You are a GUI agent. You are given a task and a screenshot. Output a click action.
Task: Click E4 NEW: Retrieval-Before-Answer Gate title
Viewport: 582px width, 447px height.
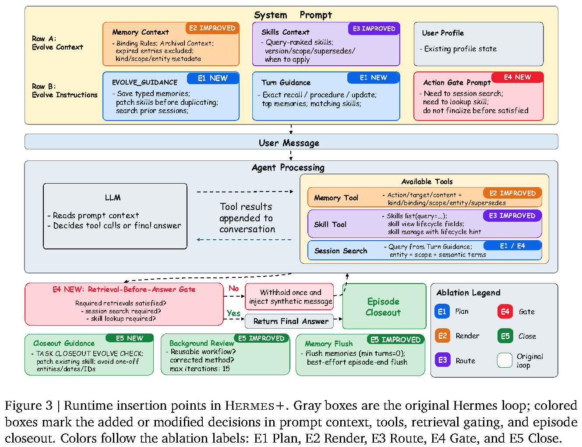[x=124, y=289]
